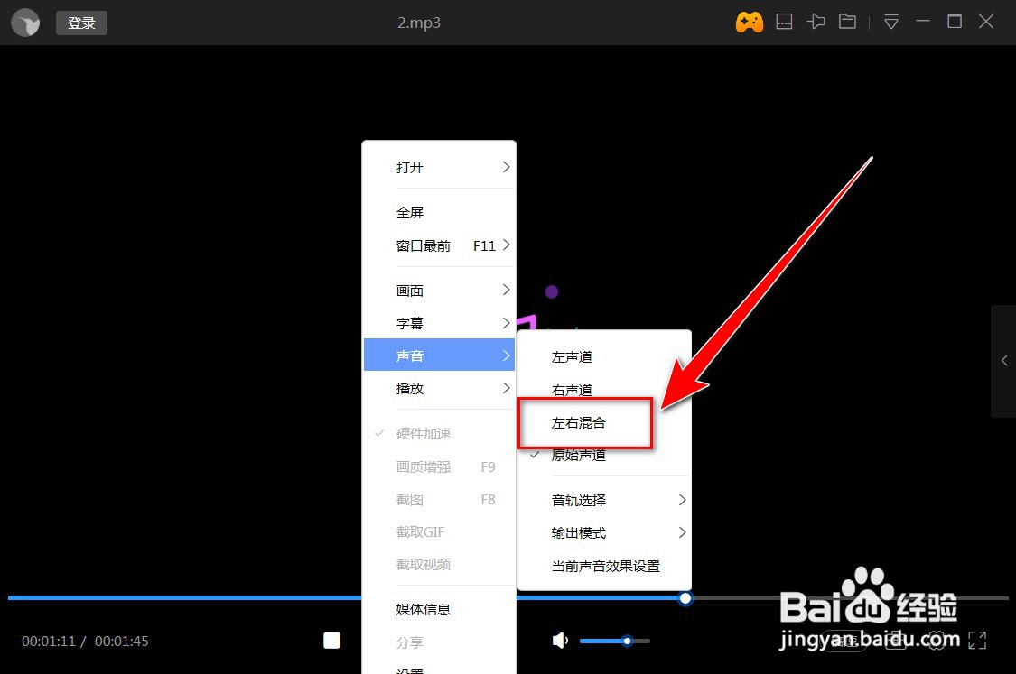Toggle 窗口最前 always-on-top mode
This screenshot has width=1016, height=674.
[x=423, y=245]
